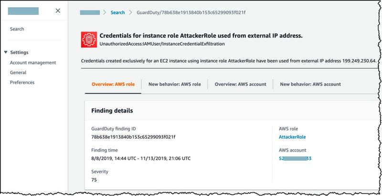The height and width of the screenshot is (196, 382).
Task: Open Account management settings
Action: tap(33, 63)
